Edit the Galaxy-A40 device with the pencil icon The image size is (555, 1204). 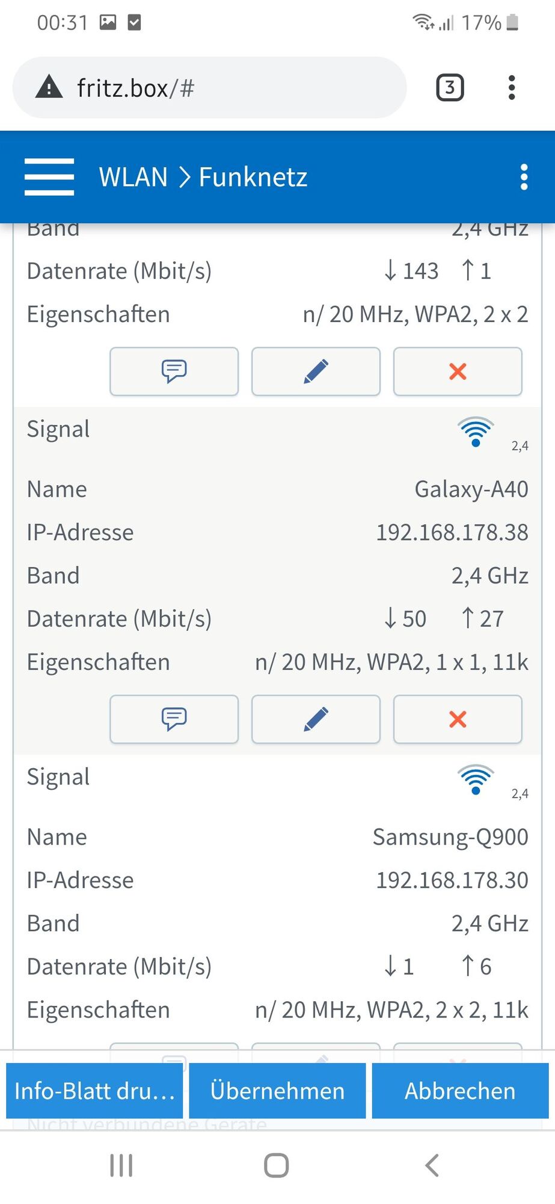click(316, 719)
